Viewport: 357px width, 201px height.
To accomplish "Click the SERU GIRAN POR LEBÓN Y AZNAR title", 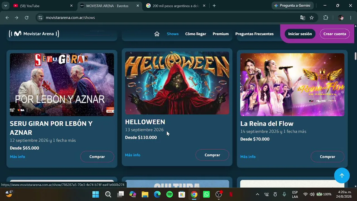I will click(51, 128).
